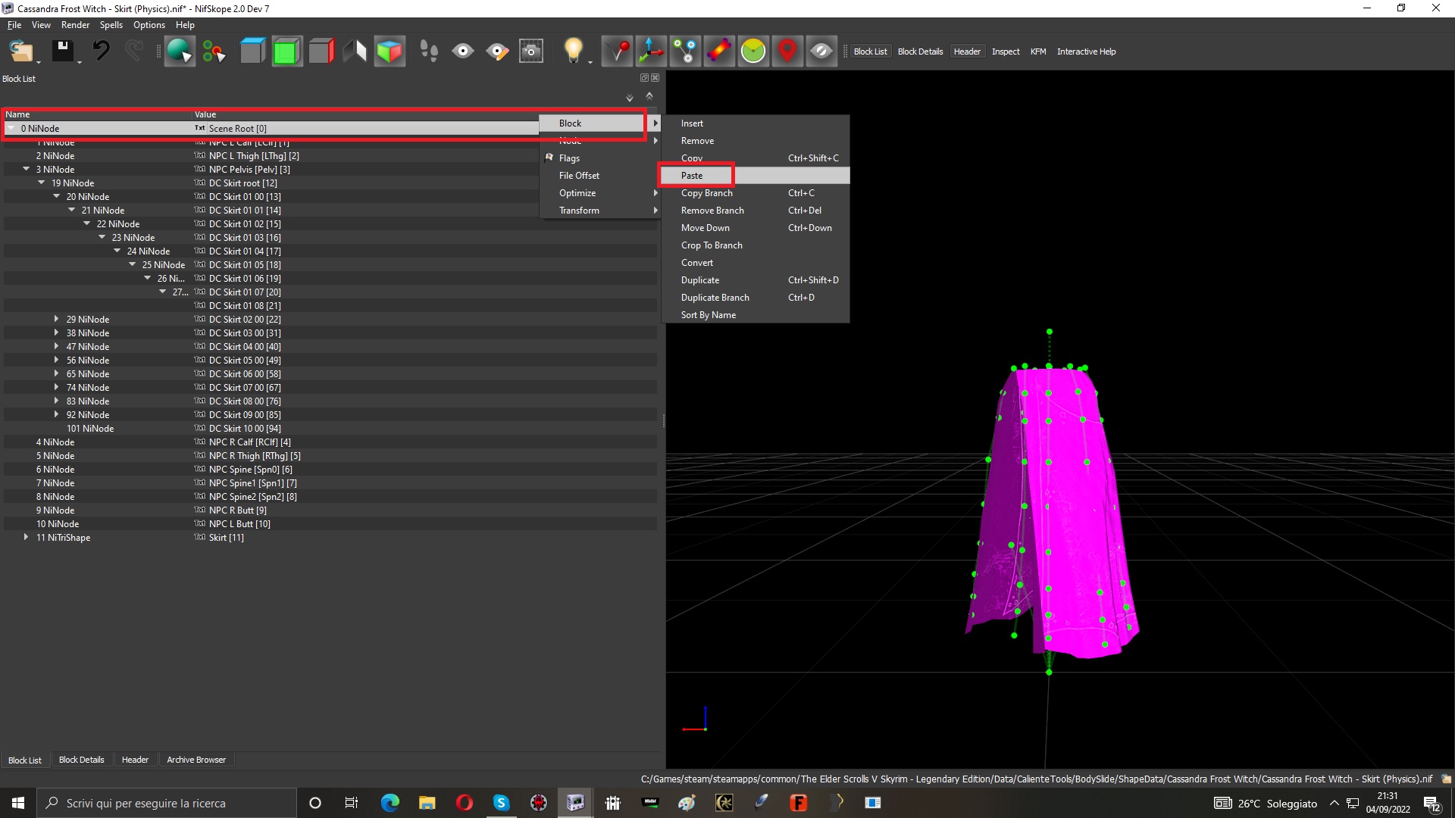Click the footsteps Walk view icon
1455x818 pixels.
point(429,52)
